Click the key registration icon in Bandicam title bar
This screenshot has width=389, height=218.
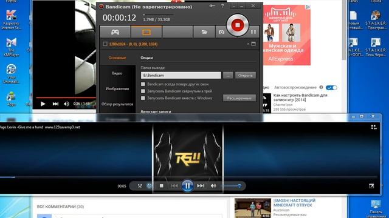coord(212,6)
